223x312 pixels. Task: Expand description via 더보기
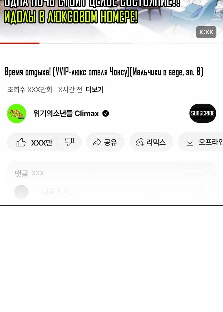95,89
